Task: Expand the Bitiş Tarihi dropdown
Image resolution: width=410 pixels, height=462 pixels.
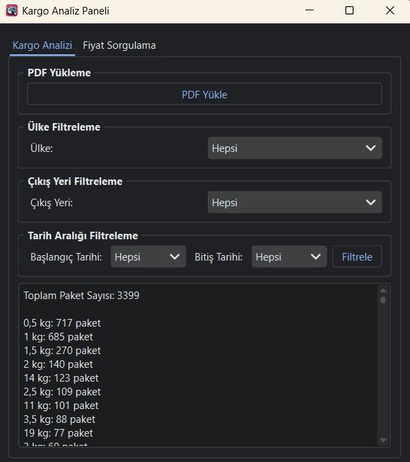Action: 289,256
